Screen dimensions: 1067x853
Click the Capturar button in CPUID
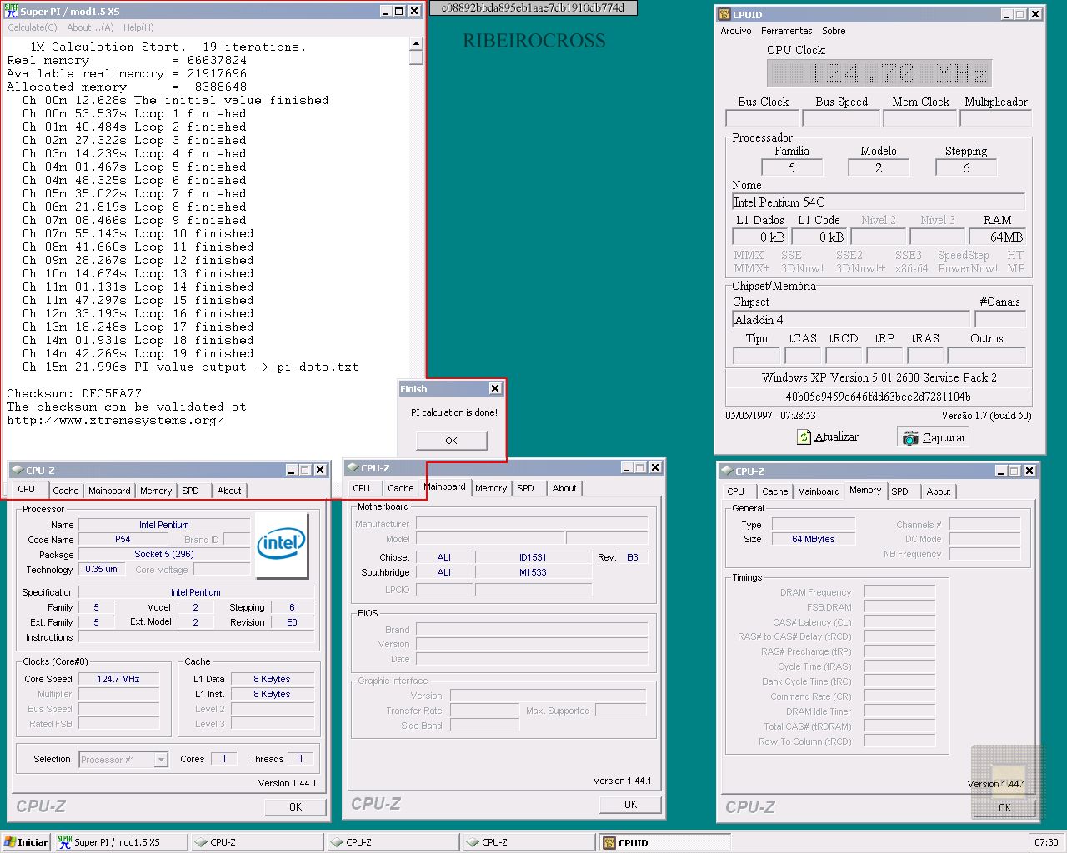pyautogui.click(x=934, y=437)
